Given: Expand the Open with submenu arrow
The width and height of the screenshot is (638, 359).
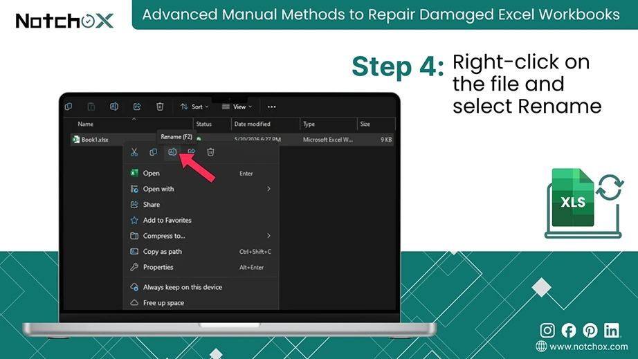Looking at the screenshot, I should [x=268, y=189].
